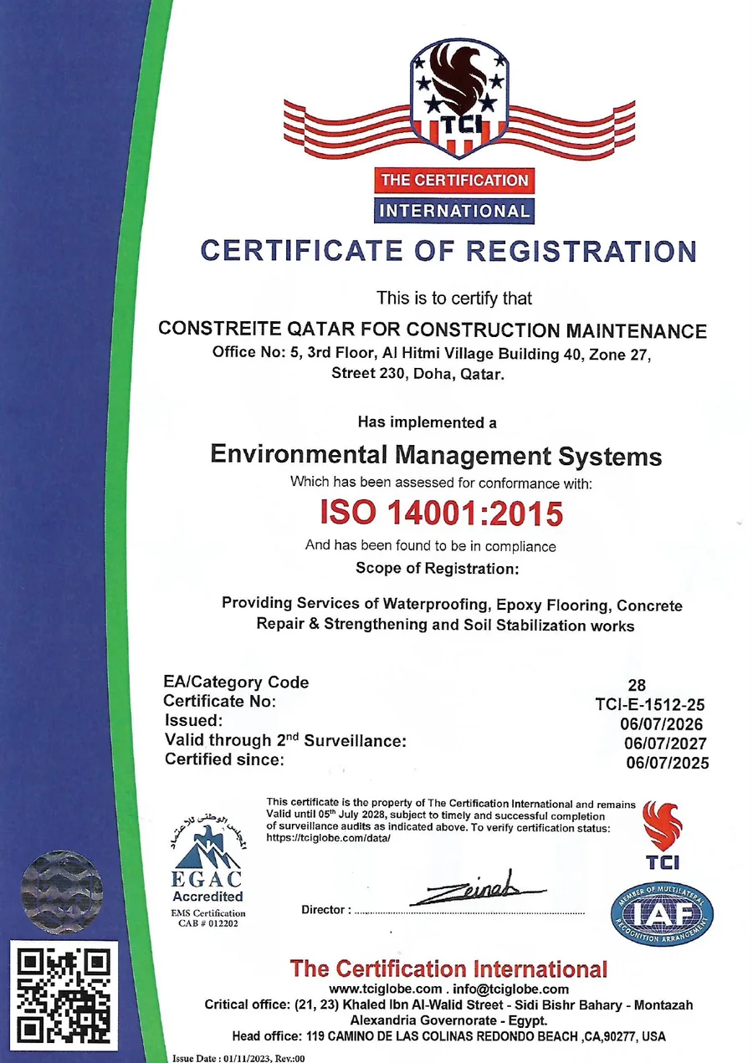This screenshot has height=1063, width=753.
Task: Click the red TCI eagle logo near the IAF seal
Action: click(663, 836)
